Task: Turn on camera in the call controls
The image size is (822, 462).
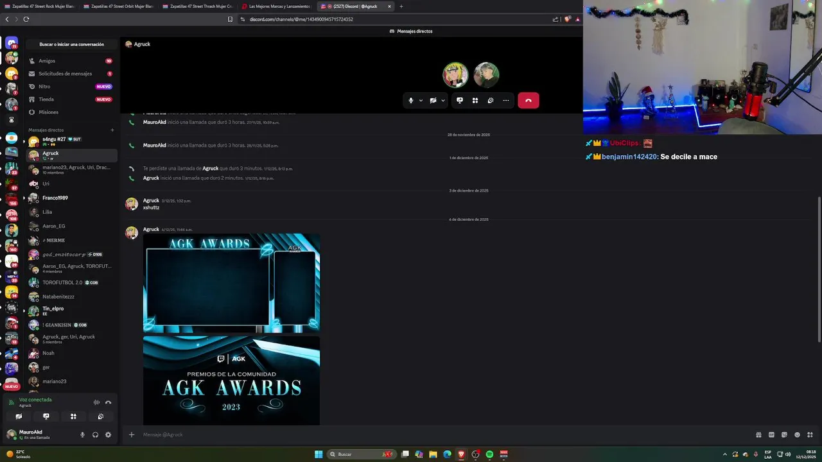Action: click(433, 100)
